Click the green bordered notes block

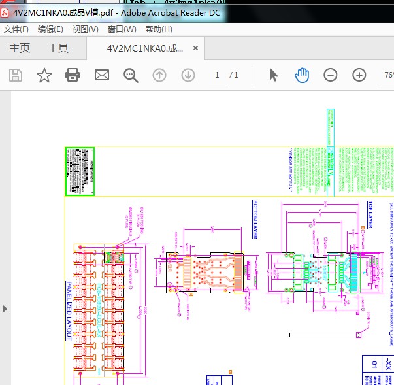pyautogui.click(x=80, y=171)
